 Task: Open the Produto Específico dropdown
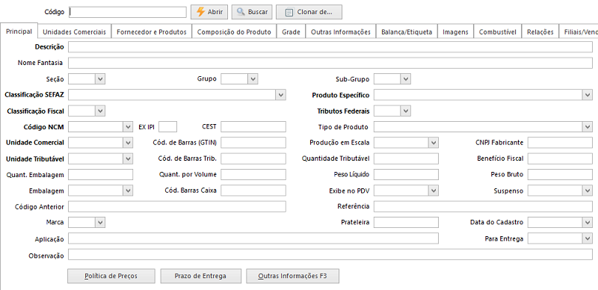[588, 95]
